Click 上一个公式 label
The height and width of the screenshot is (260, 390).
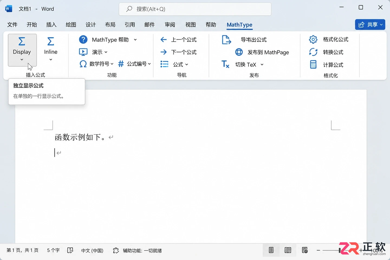coord(184,40)
